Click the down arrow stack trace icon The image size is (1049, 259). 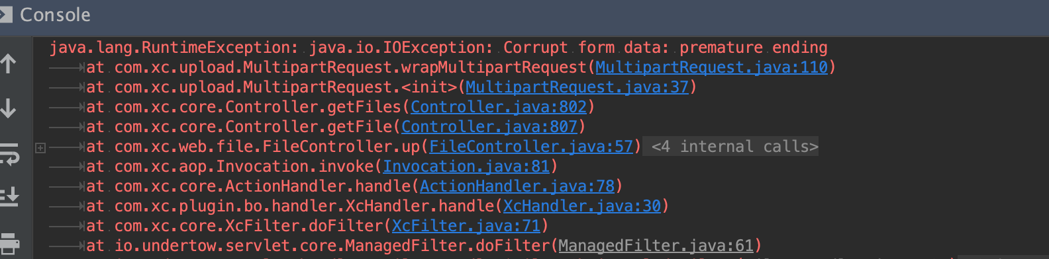[9, 108]
